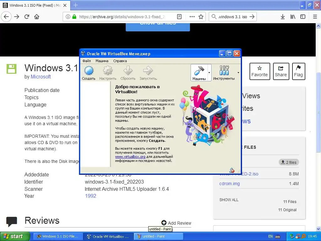The height and width of the screenshot is (241, 321).
Task: Click the blue Show all files button
Action: [x=158, y=27]
